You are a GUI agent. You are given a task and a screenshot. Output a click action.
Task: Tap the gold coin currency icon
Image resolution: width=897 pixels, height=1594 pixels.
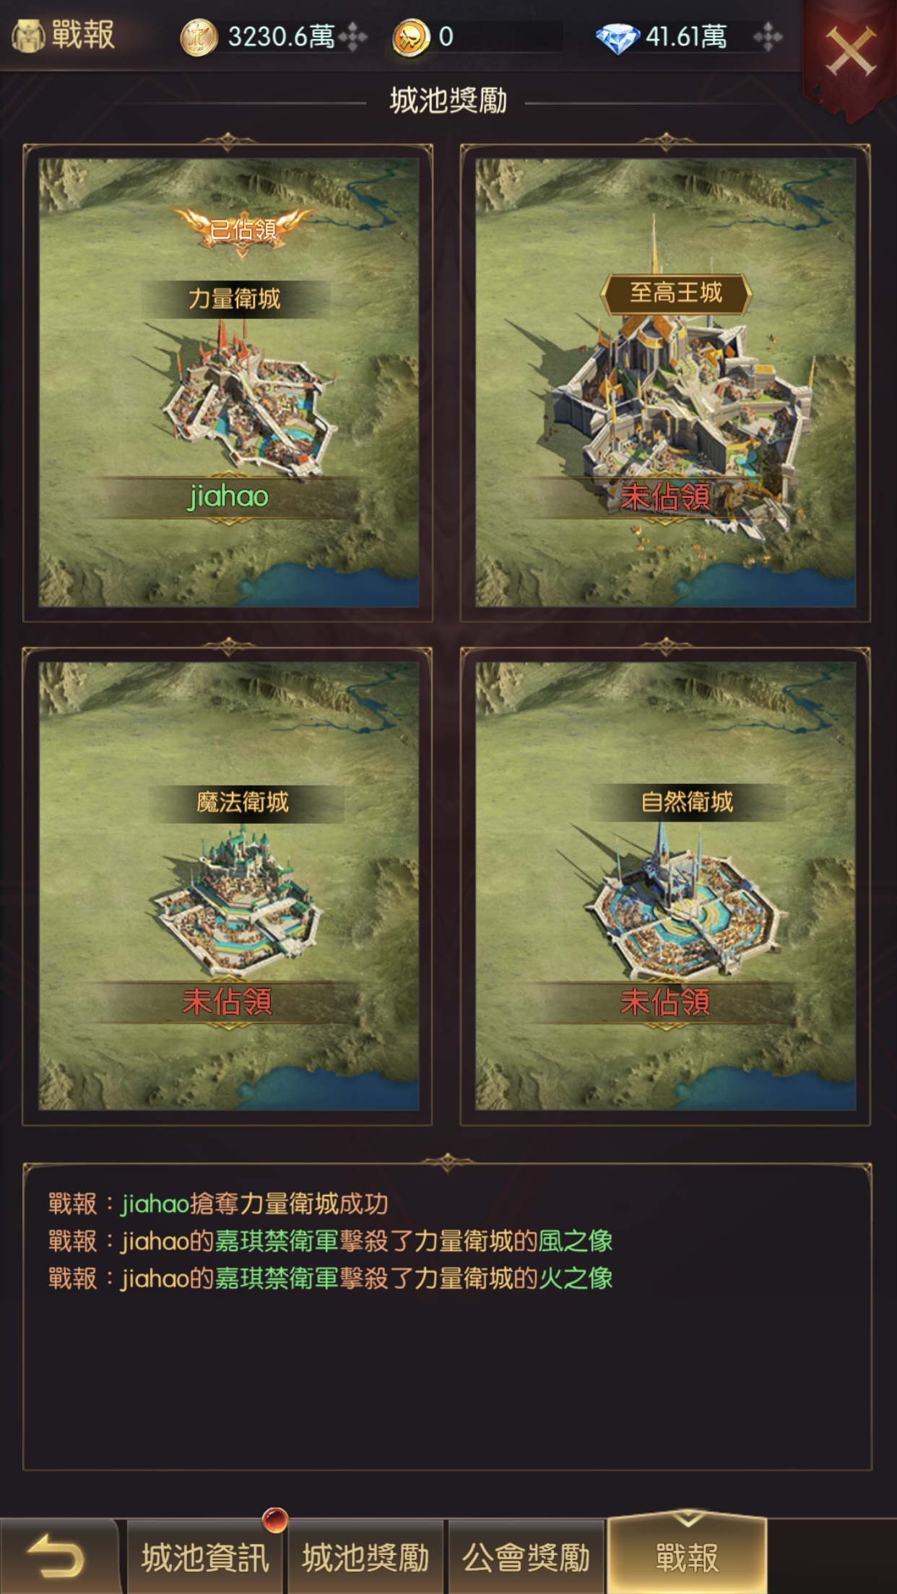(x=199, y=38)
